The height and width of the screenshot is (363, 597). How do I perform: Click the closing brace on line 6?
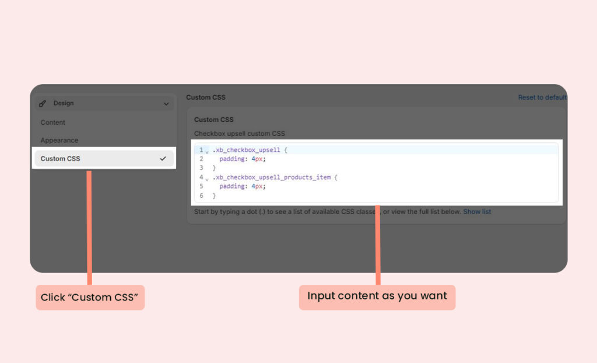(214, 196)
